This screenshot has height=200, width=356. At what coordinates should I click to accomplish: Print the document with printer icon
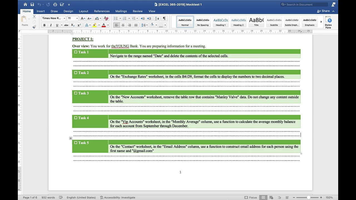coord(55,4)
